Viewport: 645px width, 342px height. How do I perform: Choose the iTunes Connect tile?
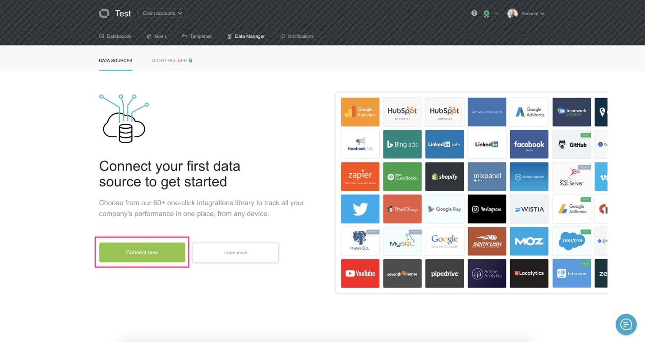tap(529, 177)
